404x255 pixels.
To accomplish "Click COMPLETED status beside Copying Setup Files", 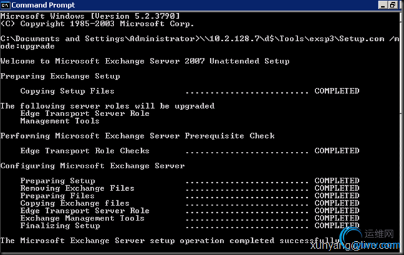I will 337,91.
